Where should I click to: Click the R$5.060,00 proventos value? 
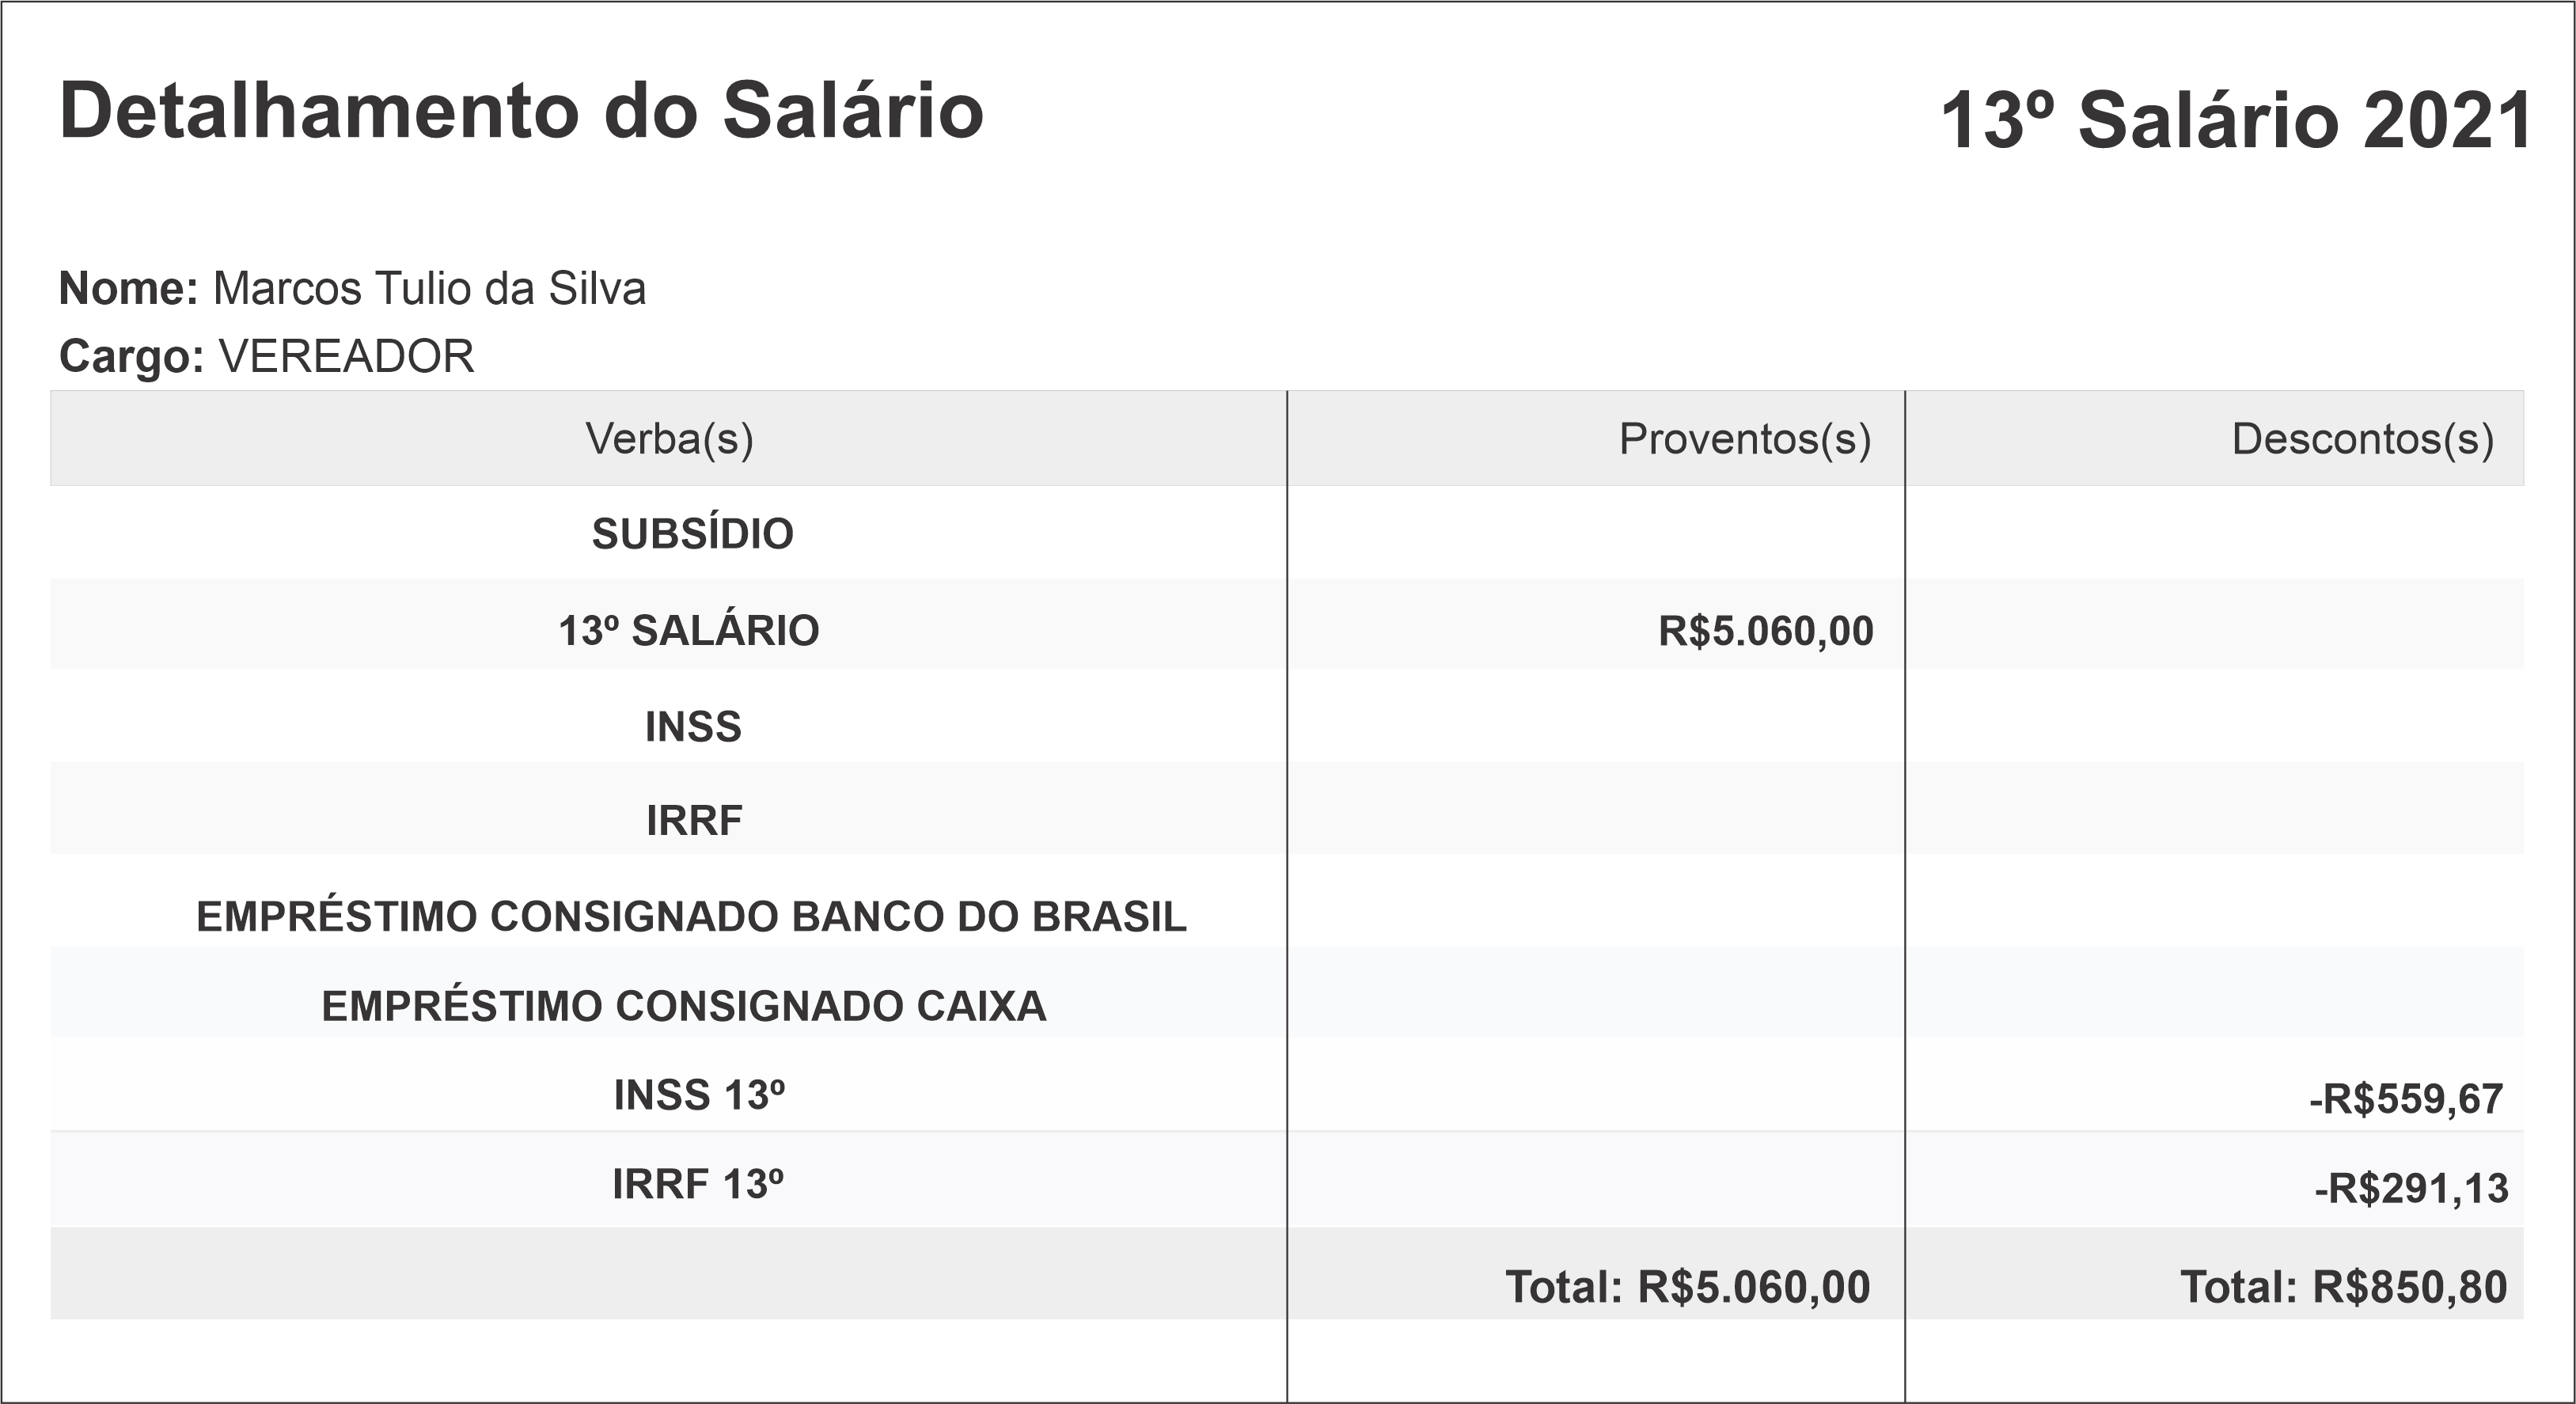(x=1765, y=631)
